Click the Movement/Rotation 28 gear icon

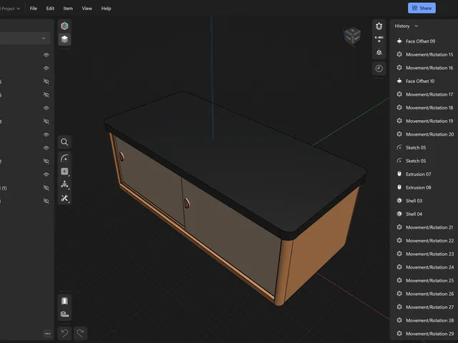[x=399, y=320]
